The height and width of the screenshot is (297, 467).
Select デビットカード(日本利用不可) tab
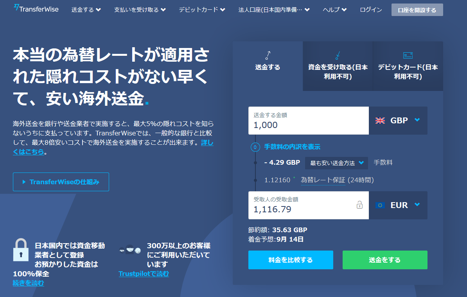(x=408, y=66)
